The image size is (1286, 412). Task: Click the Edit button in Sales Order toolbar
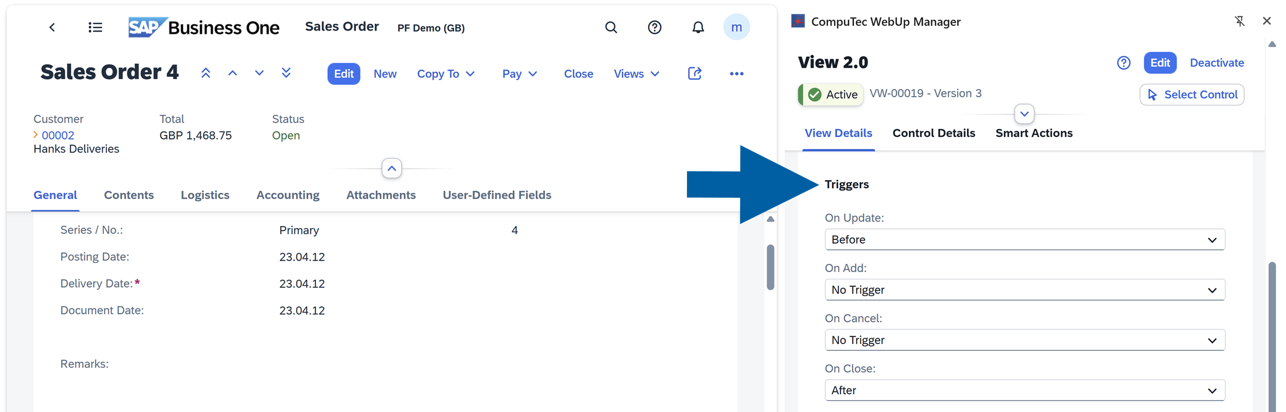pyautogui.click(x=344, y=74)
